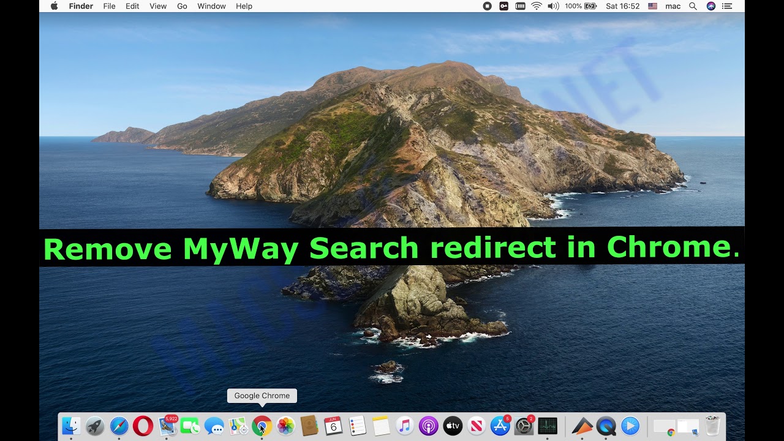
Task: Open the yellow Notes app
Action: tap(381, 426)
